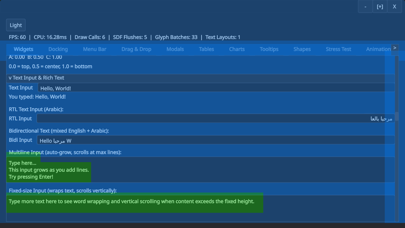Open the Shapes tab

(302, 49)
